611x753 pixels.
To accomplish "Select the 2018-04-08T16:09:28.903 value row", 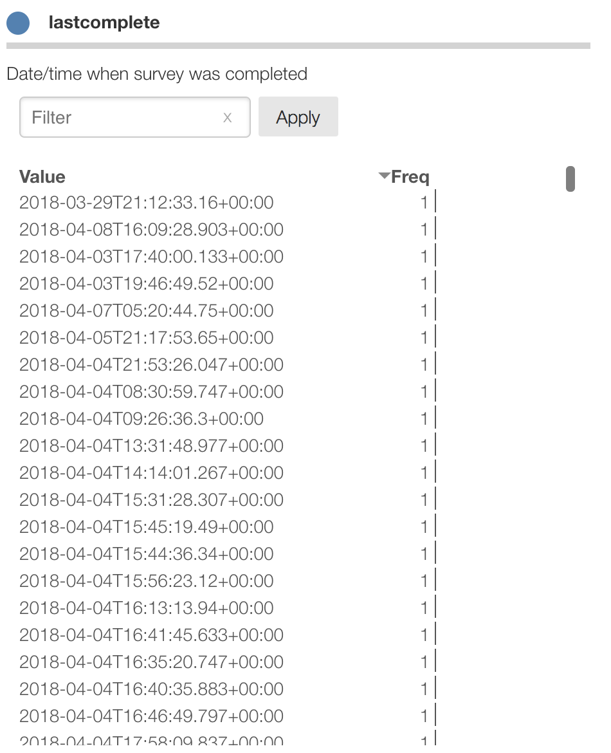I will tap(151, 230).
